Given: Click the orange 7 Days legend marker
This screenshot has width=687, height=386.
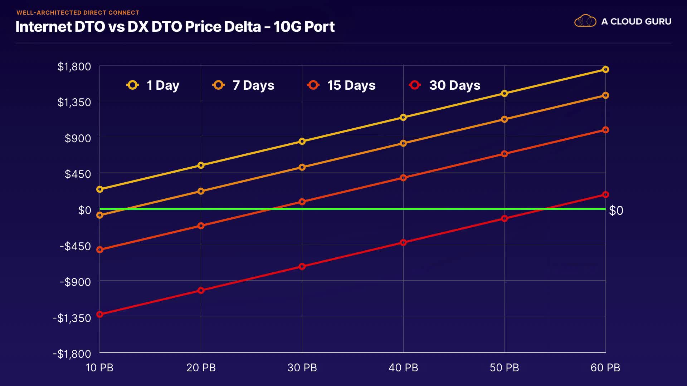Looking at the screenshot, I should tap(218, 85).
